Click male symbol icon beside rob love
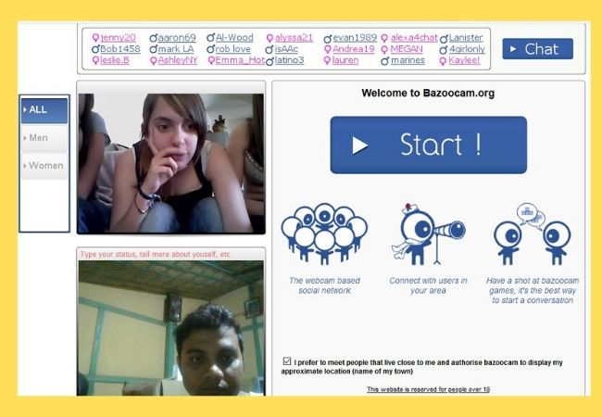The image size is (602, 417). (210, 49)
